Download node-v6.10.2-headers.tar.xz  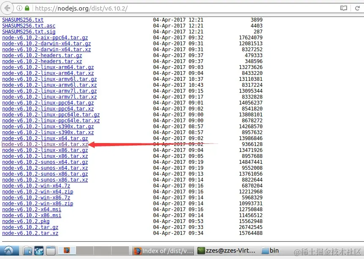(42, 61)
